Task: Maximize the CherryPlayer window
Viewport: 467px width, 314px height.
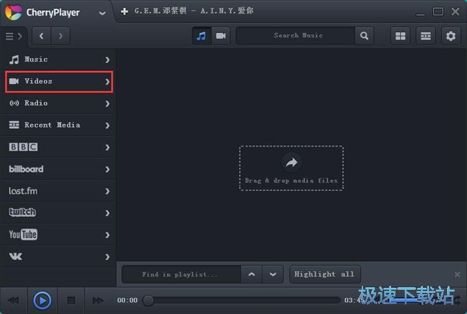Action: (x=438, y=12)
